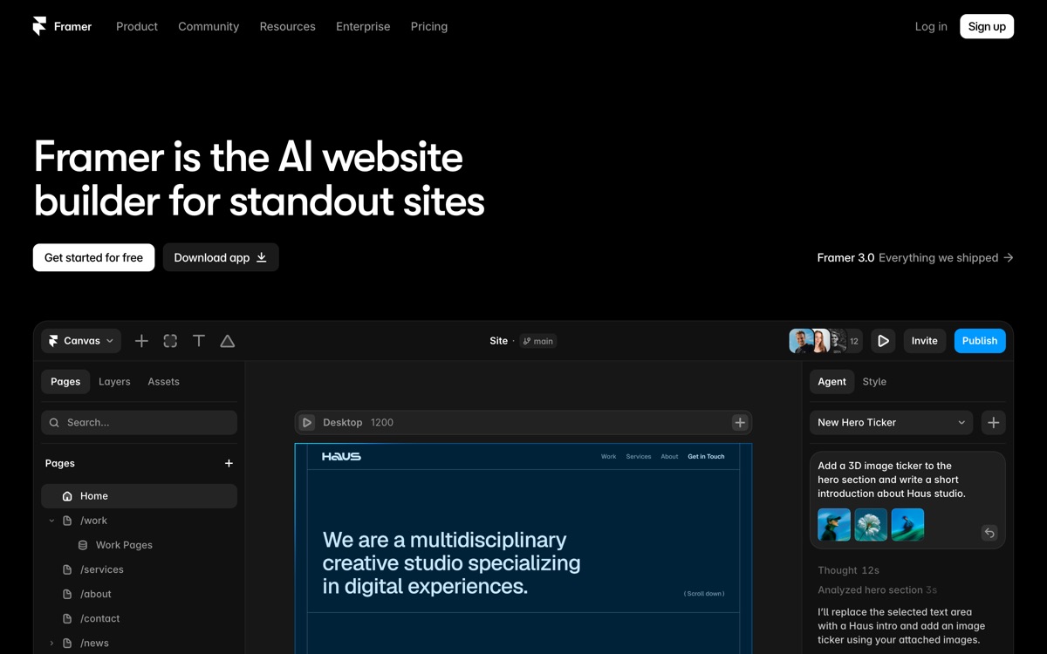Viewport: 1047px width, 654px height.
Task: Select the triangle shape tool icon
Action: tap(228, 341)
